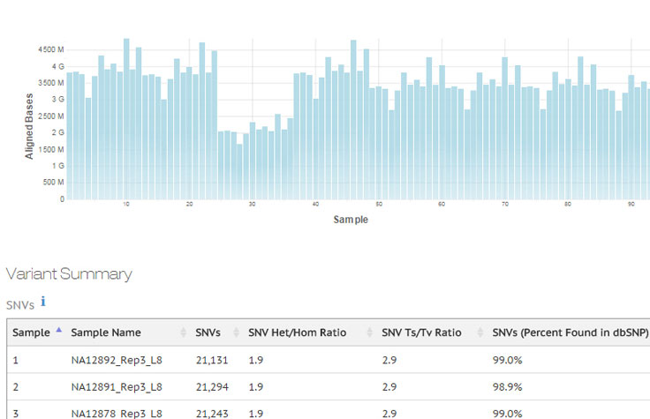The image size is (650, 419).
Task: Click the Variant Summary heading
Action: 69,273
